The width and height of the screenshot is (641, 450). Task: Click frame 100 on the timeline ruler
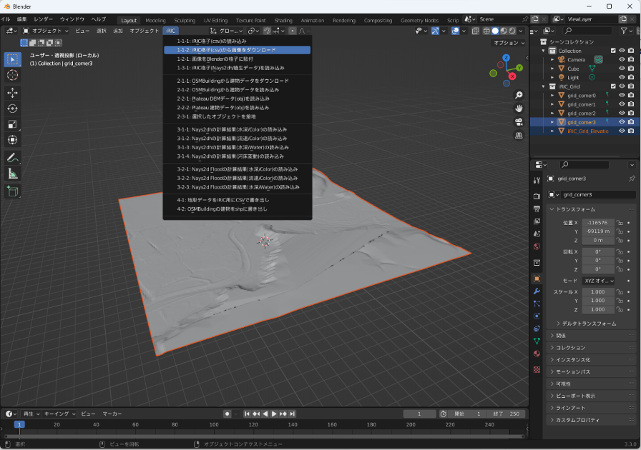pos(213,425)
